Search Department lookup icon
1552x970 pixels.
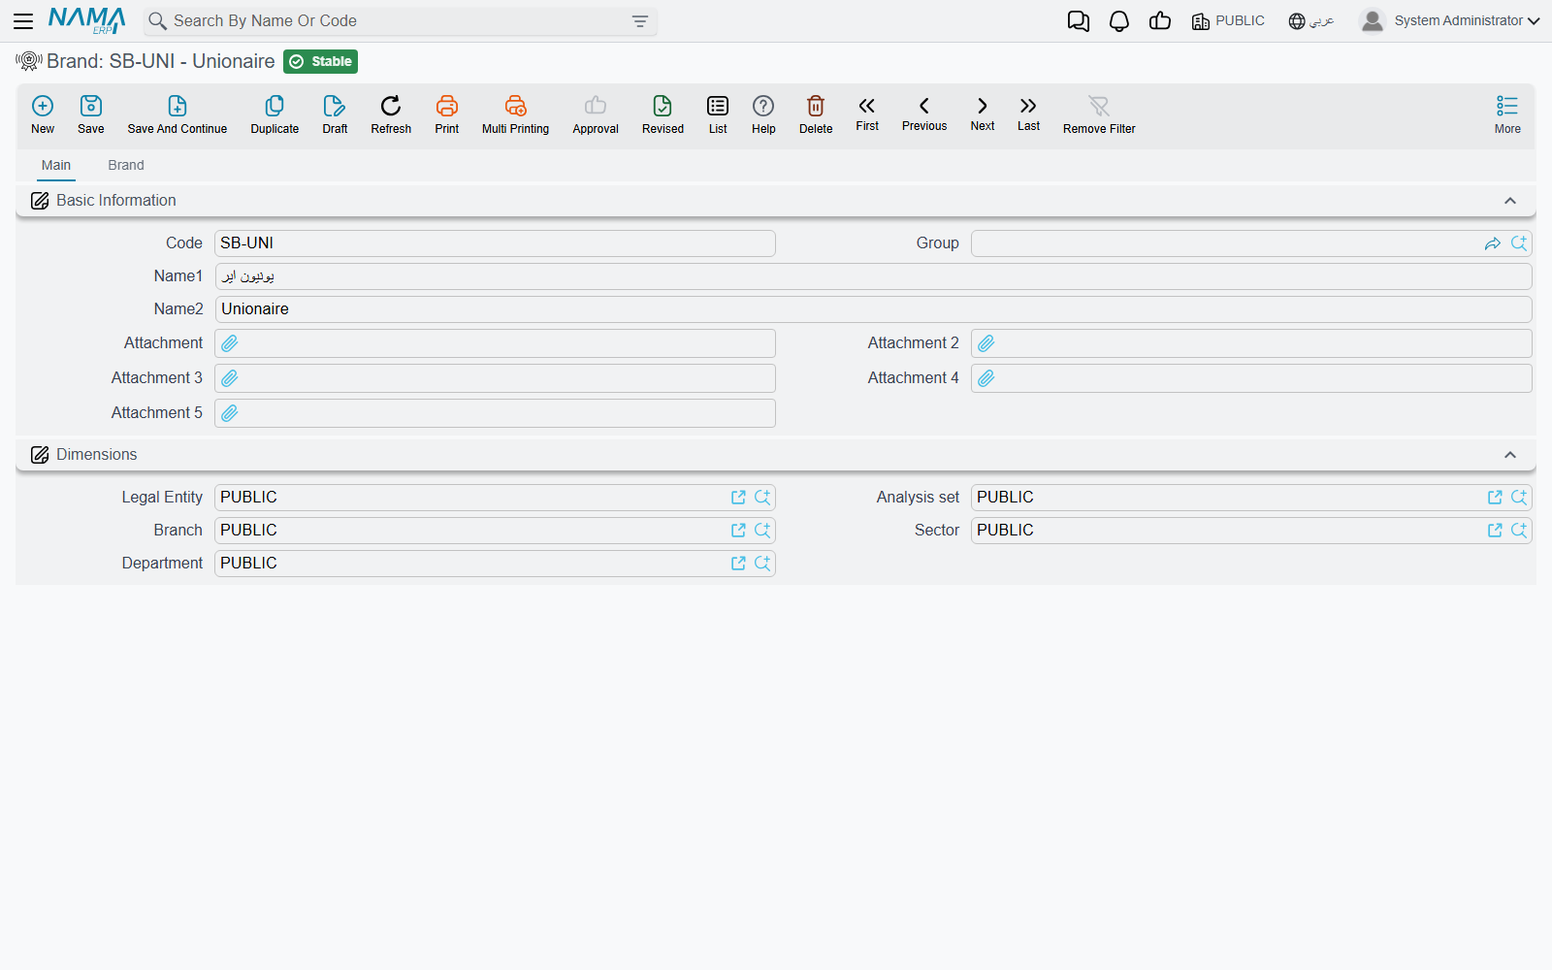click(762, 564)
